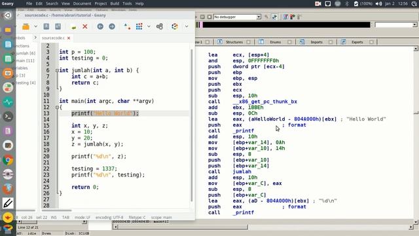Collapse the main function fold marker on line 12
This screenshot has width=419, height=236.
(57, 108)
